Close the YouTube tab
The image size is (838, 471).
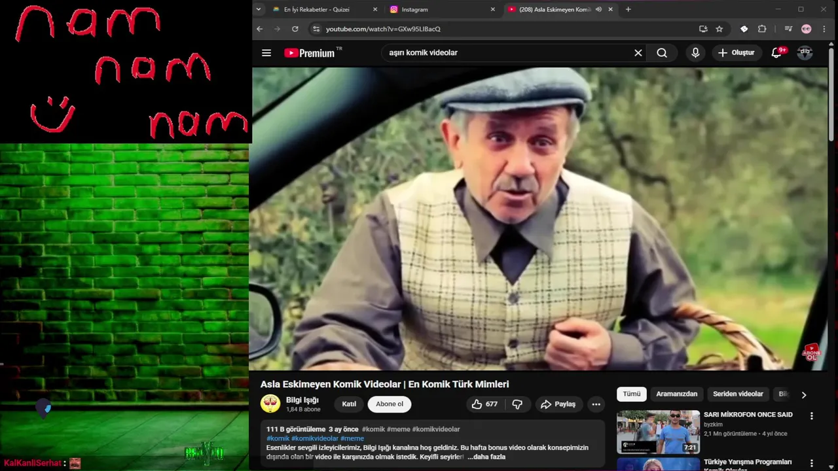coord(611,9)
